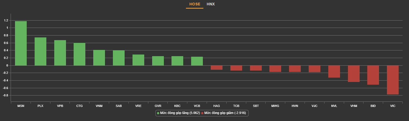Click the MSN green bar
The height and width of the screenshot is (121, 409).
pyautogui.click(x=21, y=43)
